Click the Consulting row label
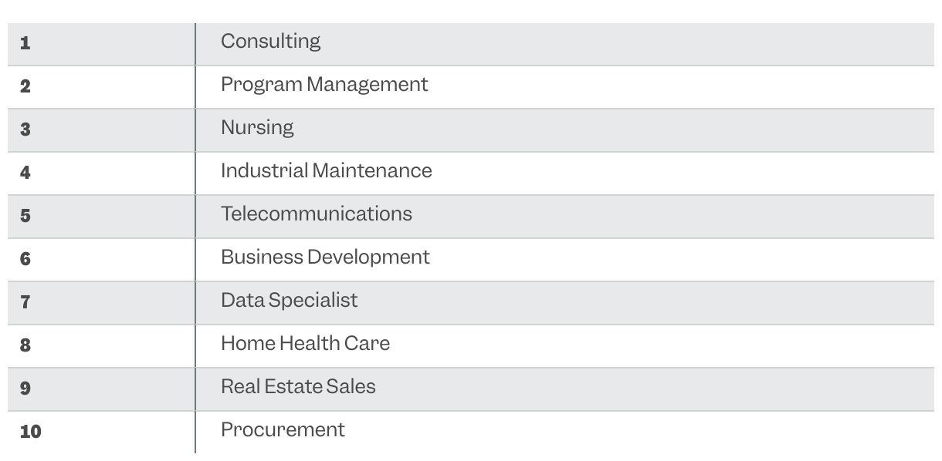This screenshot has width=942, height=461. pos(270,41)
